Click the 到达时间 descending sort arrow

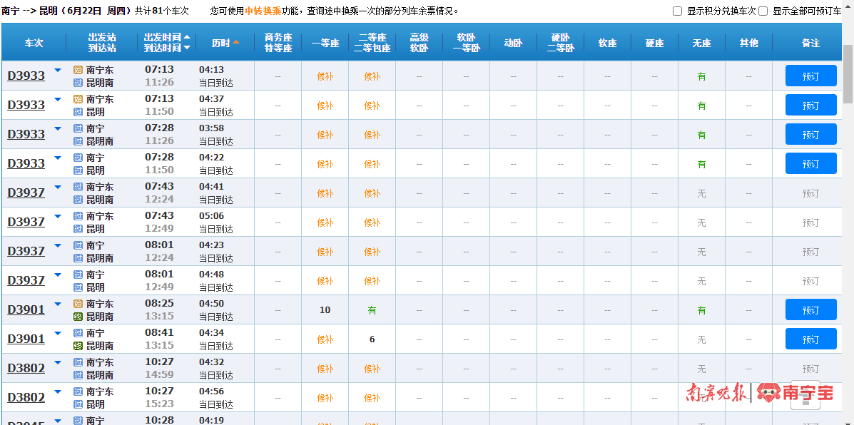187,48
